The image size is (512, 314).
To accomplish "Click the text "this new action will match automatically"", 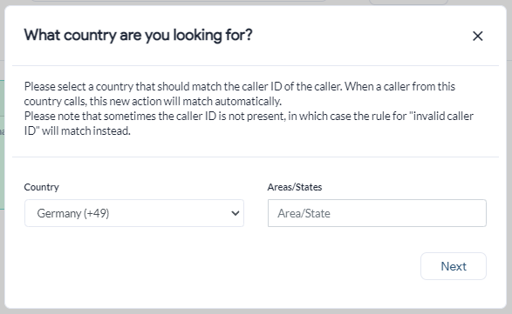I will click(x=185, y=101).
